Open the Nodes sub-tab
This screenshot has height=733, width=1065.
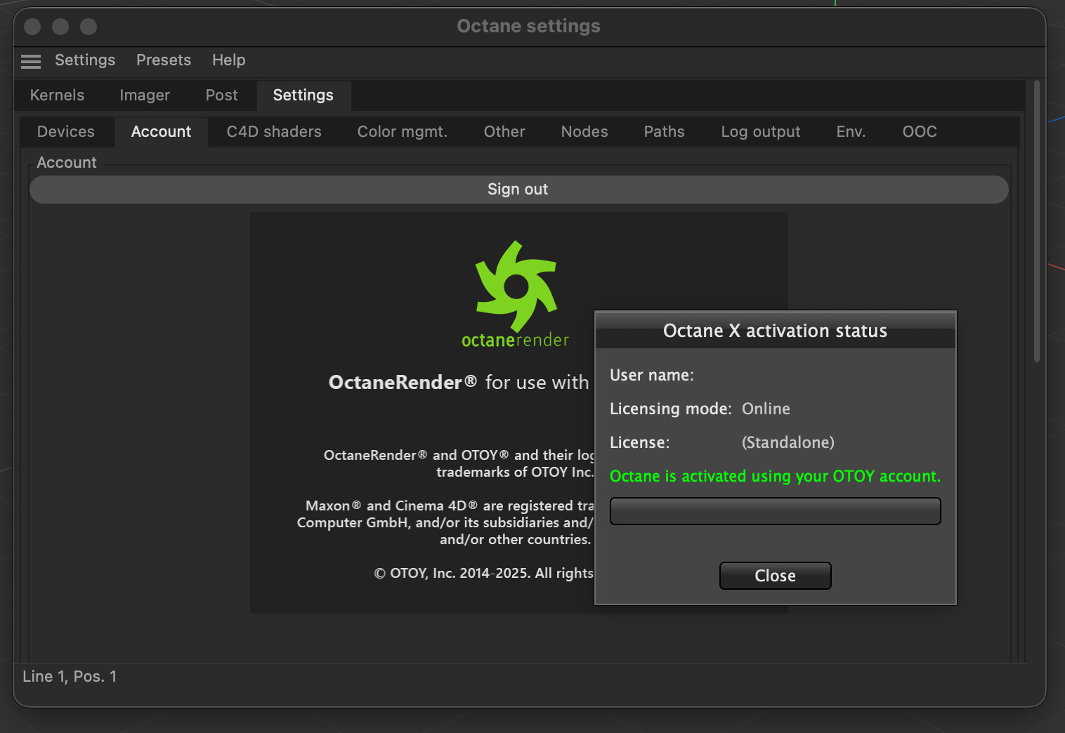(x=584, y=132)
